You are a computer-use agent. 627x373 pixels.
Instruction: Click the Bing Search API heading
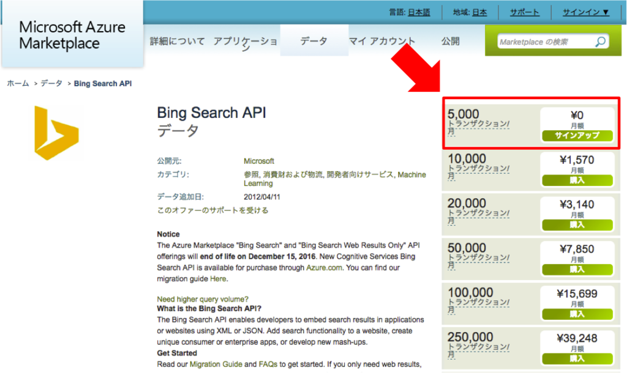(x=211, y=113)
